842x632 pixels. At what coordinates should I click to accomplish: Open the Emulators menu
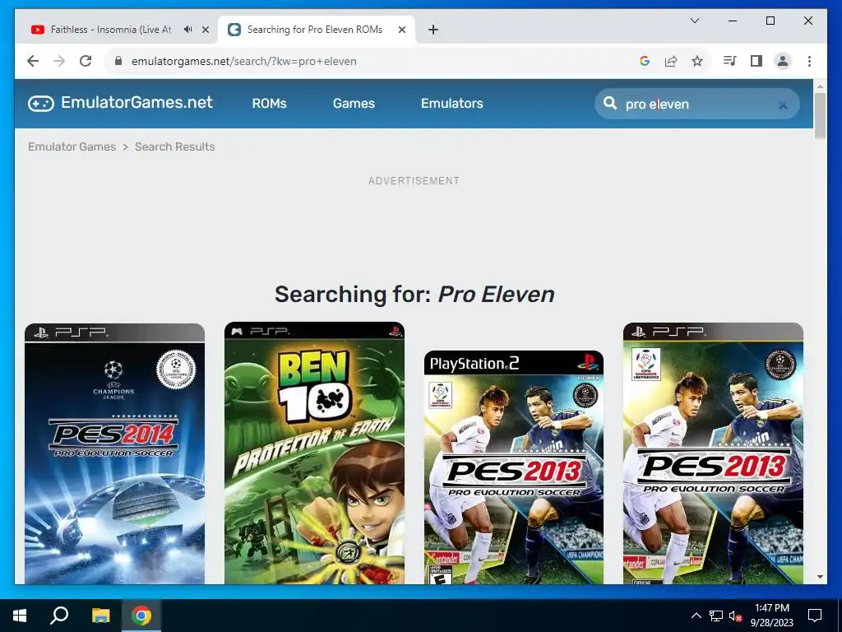tap(451, 103)
